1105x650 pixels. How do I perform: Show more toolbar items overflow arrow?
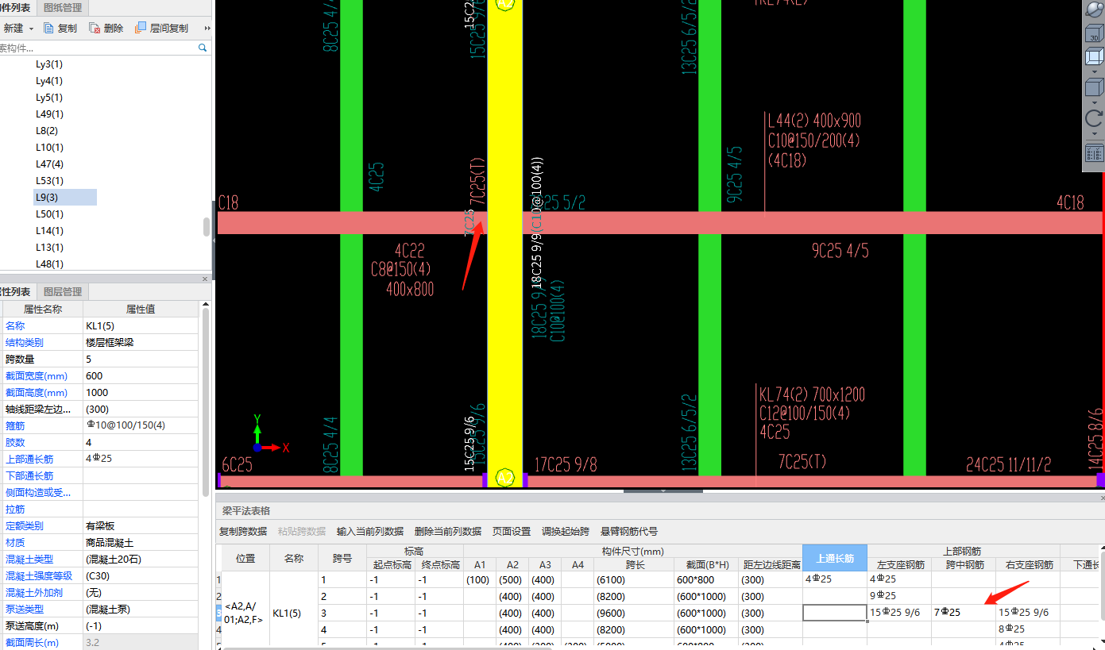click(207, 28)
